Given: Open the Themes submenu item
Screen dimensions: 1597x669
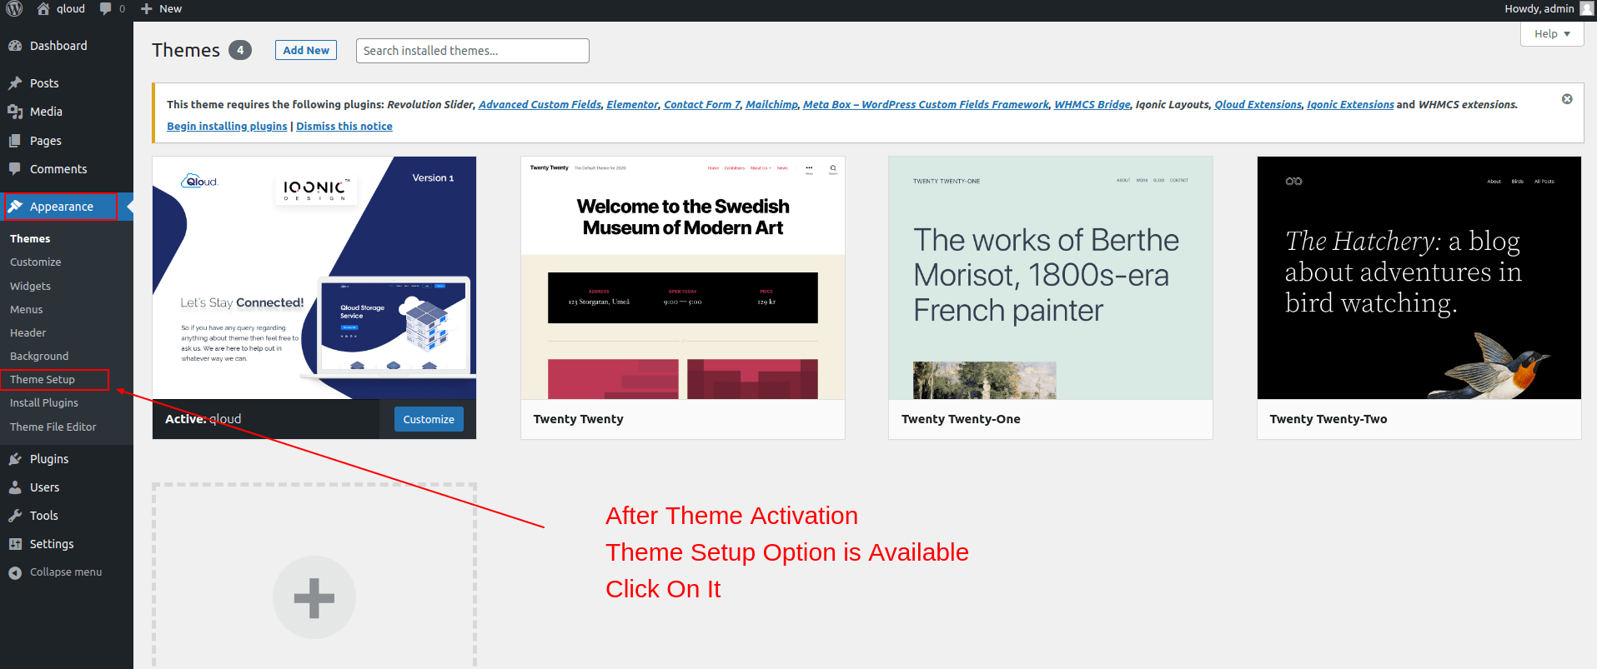Looking at the screenshot, I should tap(30, 239).
